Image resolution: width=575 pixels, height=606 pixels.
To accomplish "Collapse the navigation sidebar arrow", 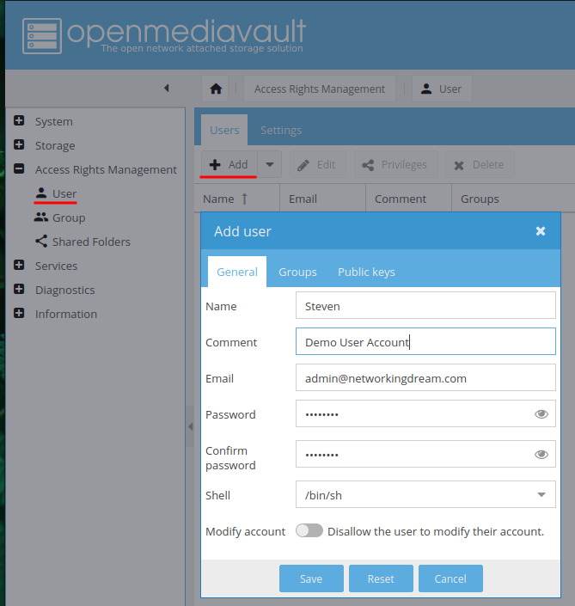I will coord(167,89).
